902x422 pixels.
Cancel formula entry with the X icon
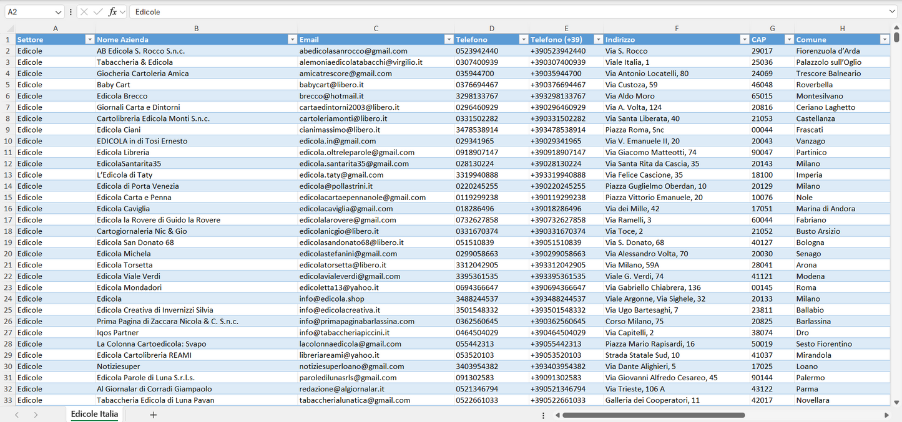coord(84,12)
